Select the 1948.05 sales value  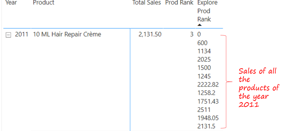(x=208, y=118)
